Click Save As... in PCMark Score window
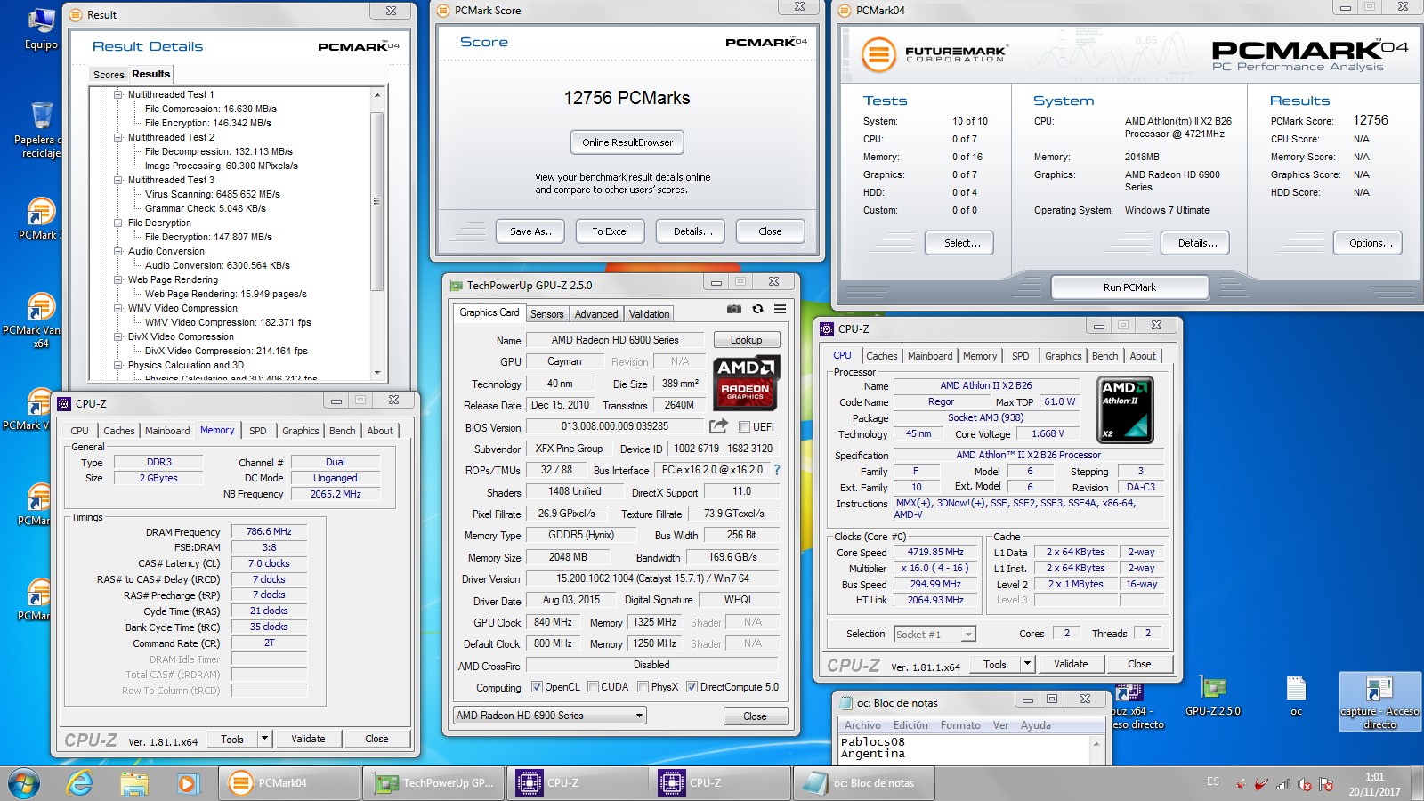Viewport: 1424px width, 801px height. click(x=532, y=231)
